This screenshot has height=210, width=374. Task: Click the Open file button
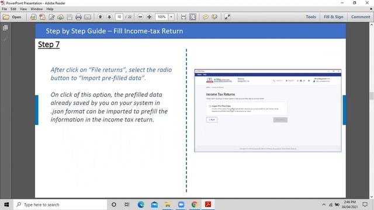[12, 17]
